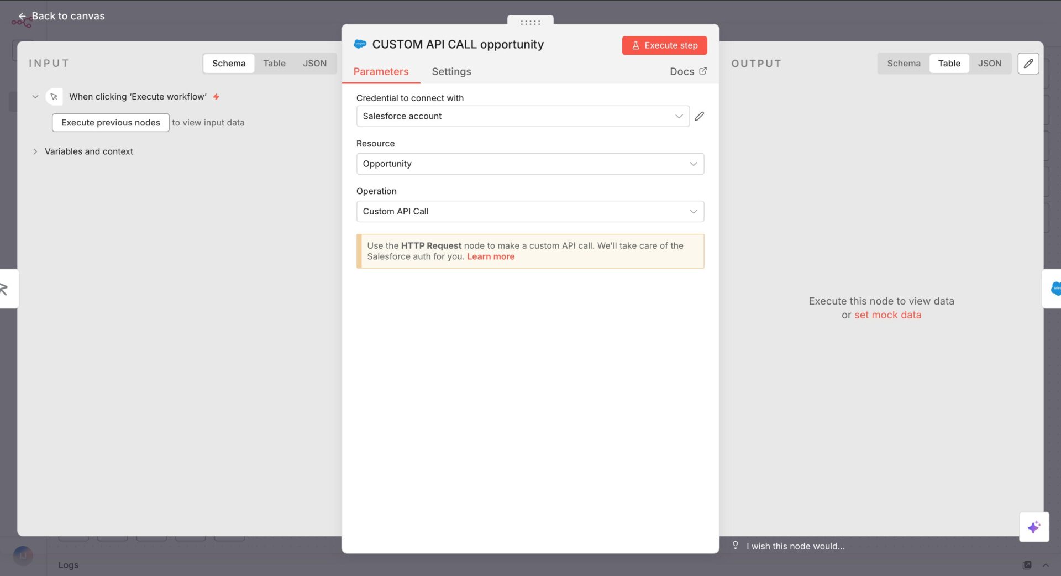Click the logs panel pop-out icon

click(x=1027, y=565)
